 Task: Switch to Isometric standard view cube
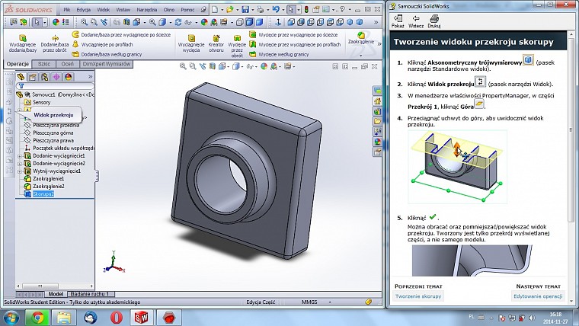pos(350,23)
